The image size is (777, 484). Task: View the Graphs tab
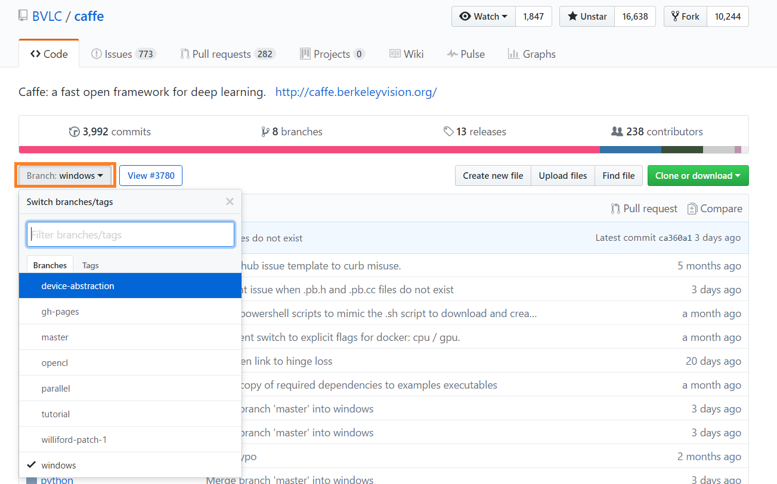532,54
